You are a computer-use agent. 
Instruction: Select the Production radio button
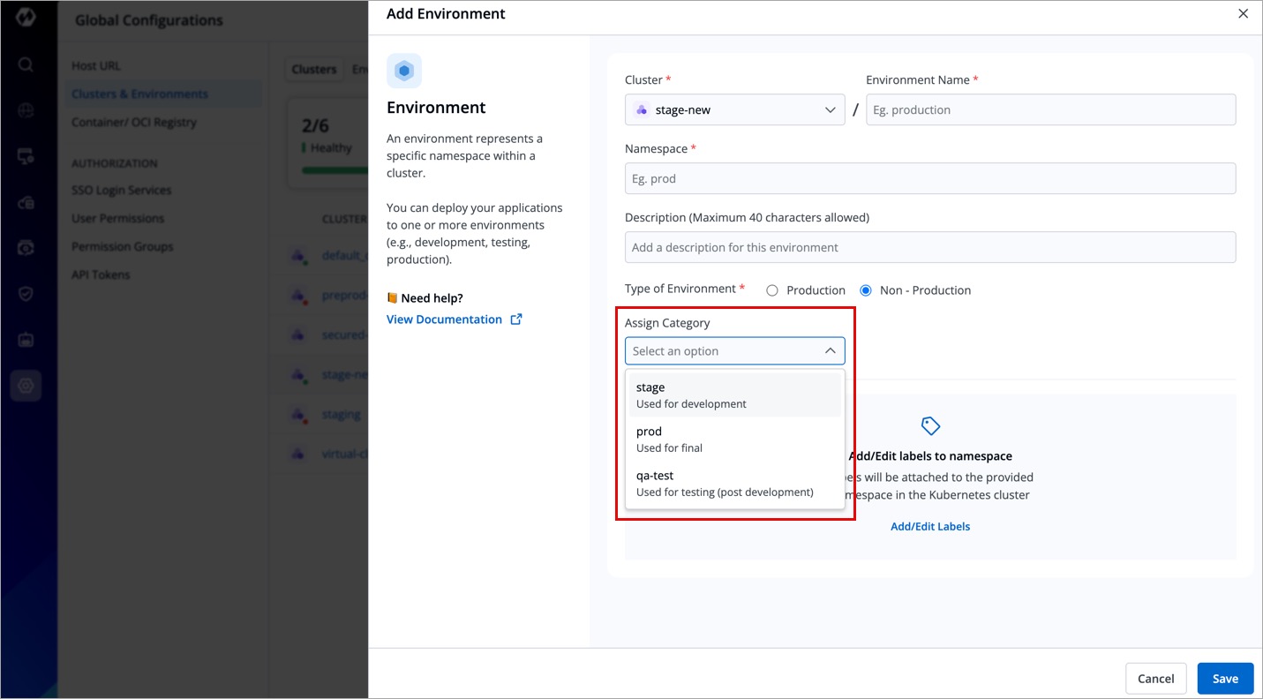pyautogui.click(x=772, y=290)
